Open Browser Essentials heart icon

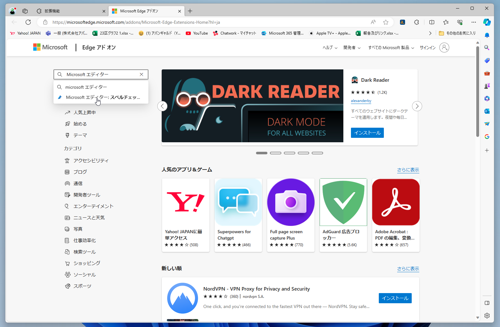point(460,22)
